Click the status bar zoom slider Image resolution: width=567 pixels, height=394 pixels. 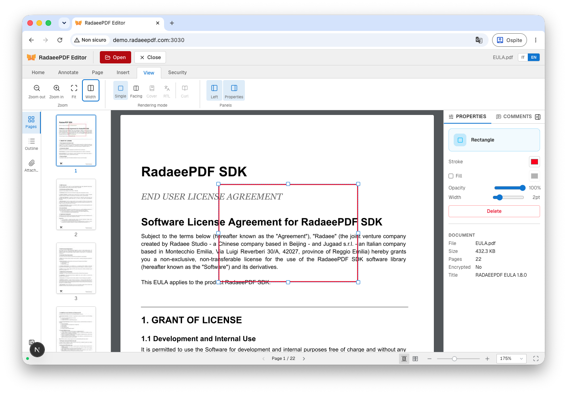[458, 359]
